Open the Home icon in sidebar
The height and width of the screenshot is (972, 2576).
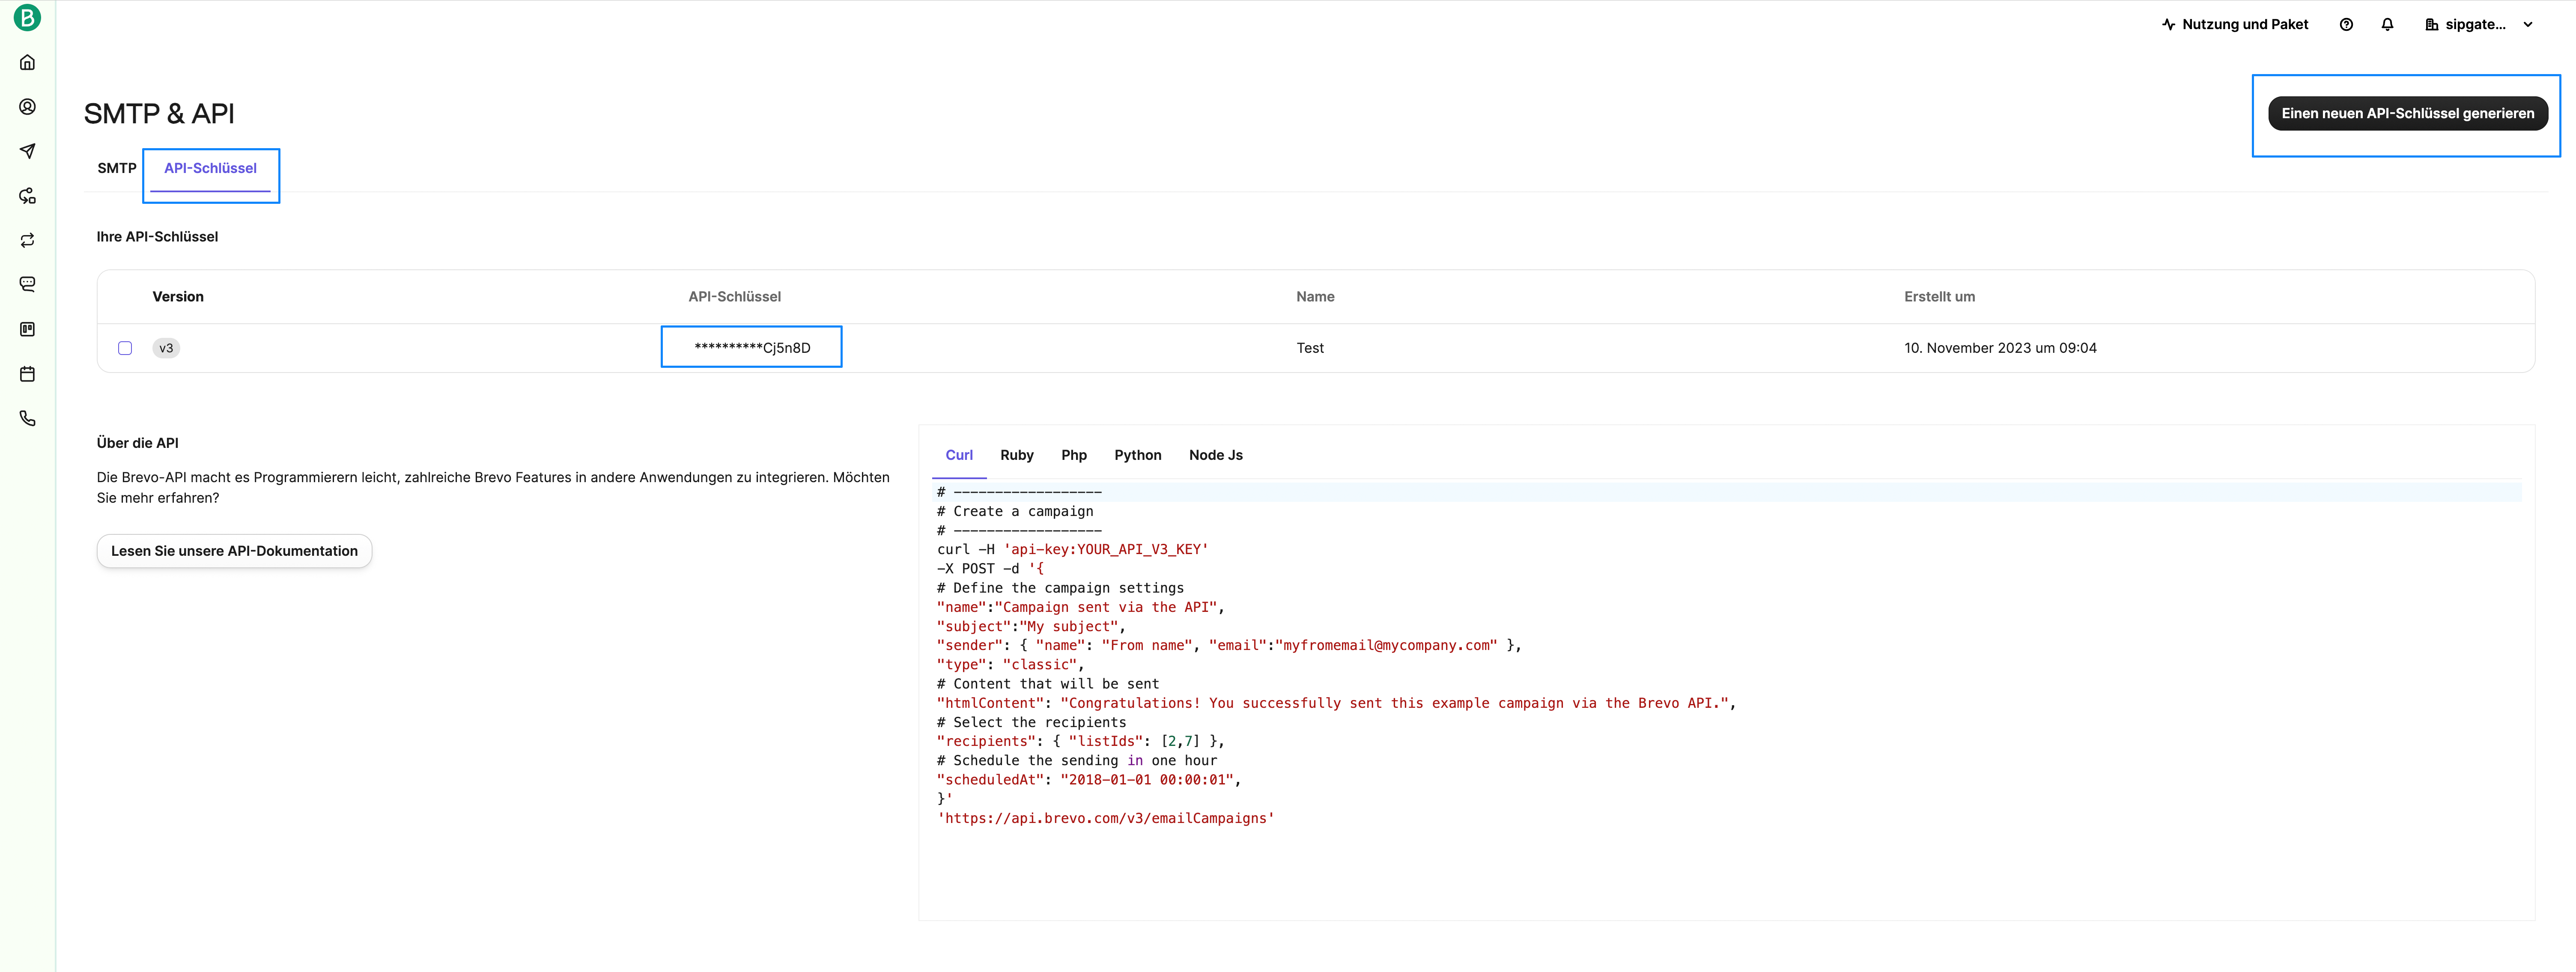point(27,62)
